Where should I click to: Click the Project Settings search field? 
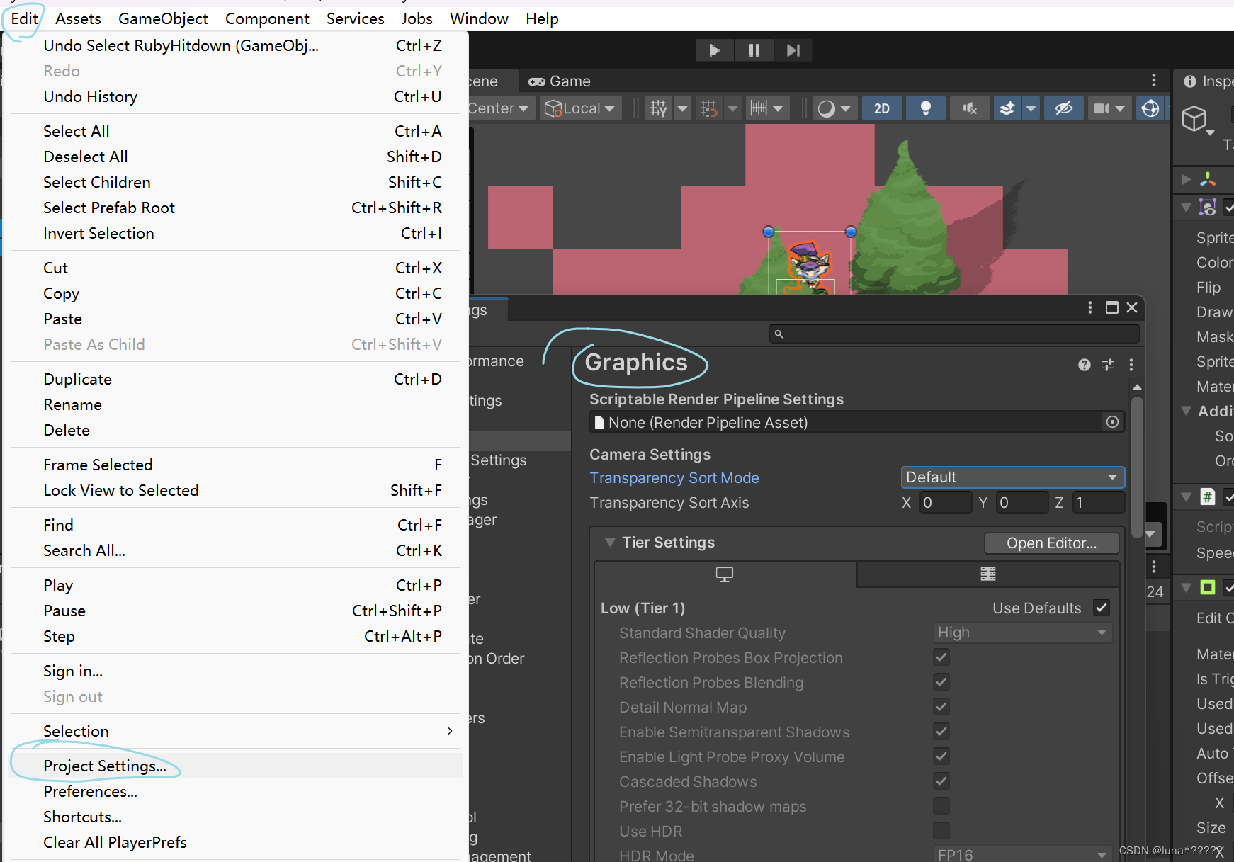click(x=954, y=334)
